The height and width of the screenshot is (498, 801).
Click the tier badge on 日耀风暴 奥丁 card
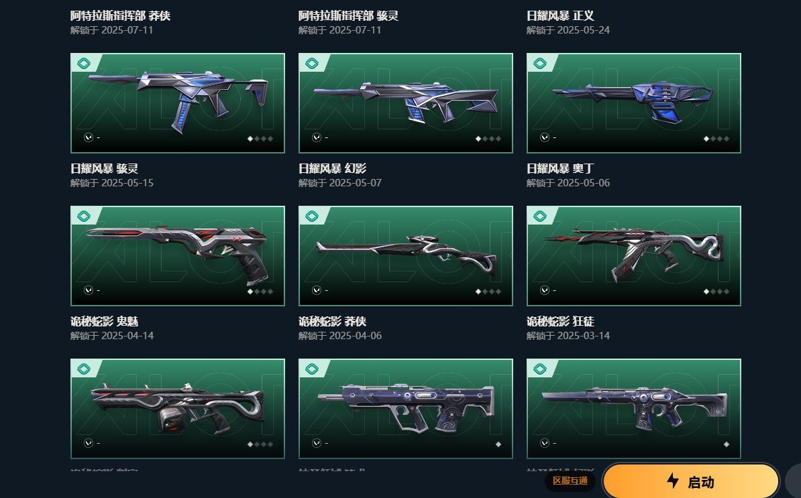point(540,63)
